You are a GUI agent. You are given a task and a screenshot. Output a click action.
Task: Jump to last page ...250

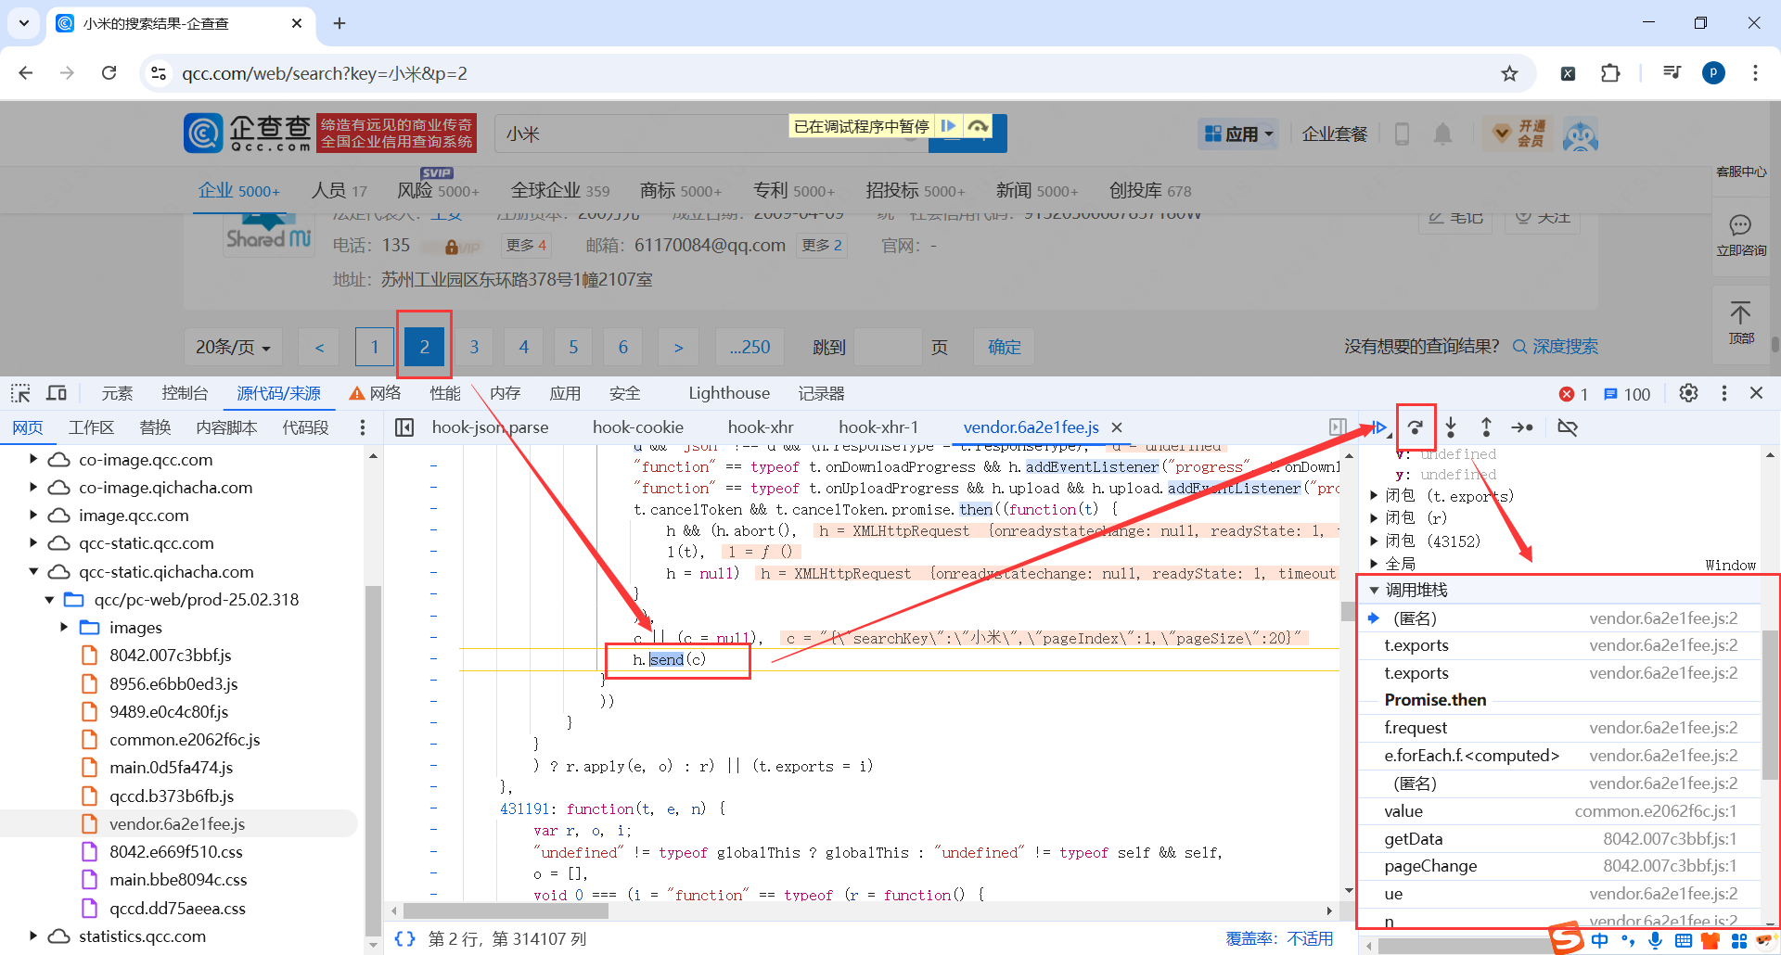pyautogui.click(x=750, y=347)
